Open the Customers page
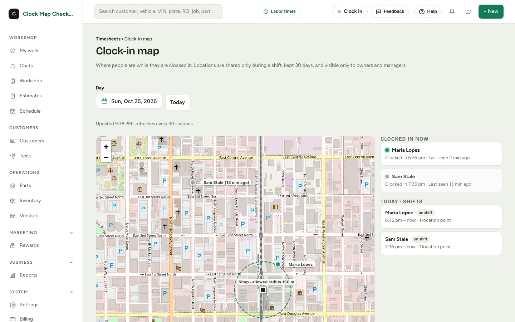Viewport: 515px width, 322px height. pyautogui.click(x=41, y=141)
